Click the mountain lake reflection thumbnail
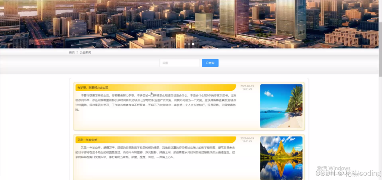382x180 pixels. pos(281,158)
